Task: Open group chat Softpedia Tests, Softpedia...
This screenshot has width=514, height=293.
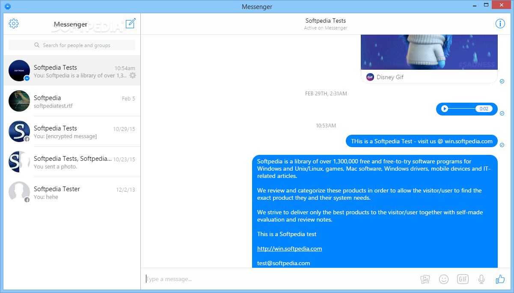Action: coord(72,162)
